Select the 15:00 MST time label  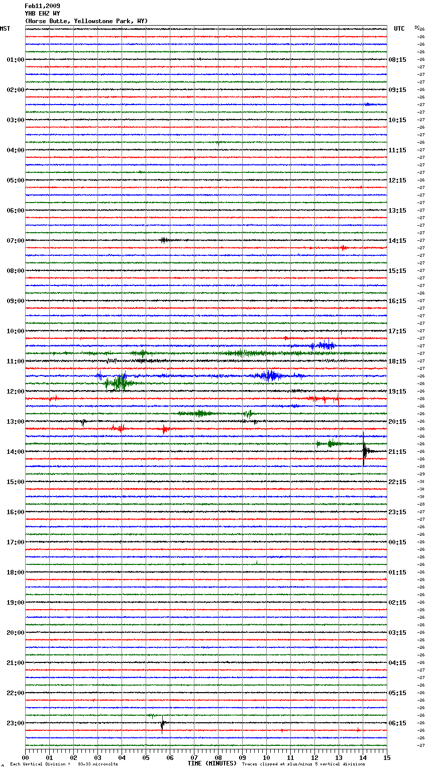[16, 482]
